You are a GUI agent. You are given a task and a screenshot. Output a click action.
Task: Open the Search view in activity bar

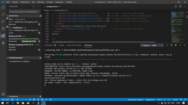(x=3, y=14)
